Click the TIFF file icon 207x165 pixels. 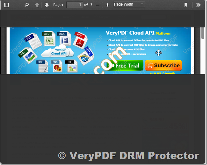coord(28,55)
